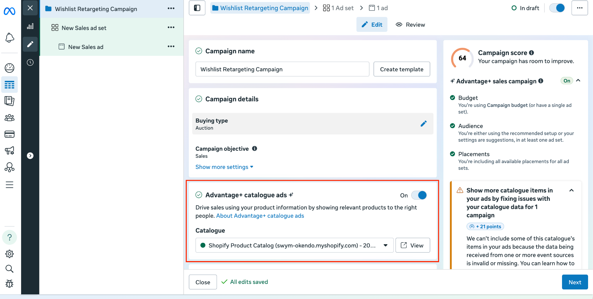Turn off Advantage+ catalogue ads toggle
The image size is (593, 299).
(419, 195)
